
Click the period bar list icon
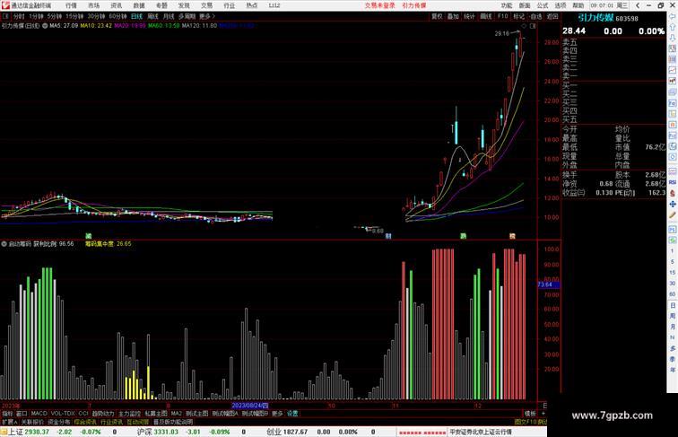[x=5, y=16]
